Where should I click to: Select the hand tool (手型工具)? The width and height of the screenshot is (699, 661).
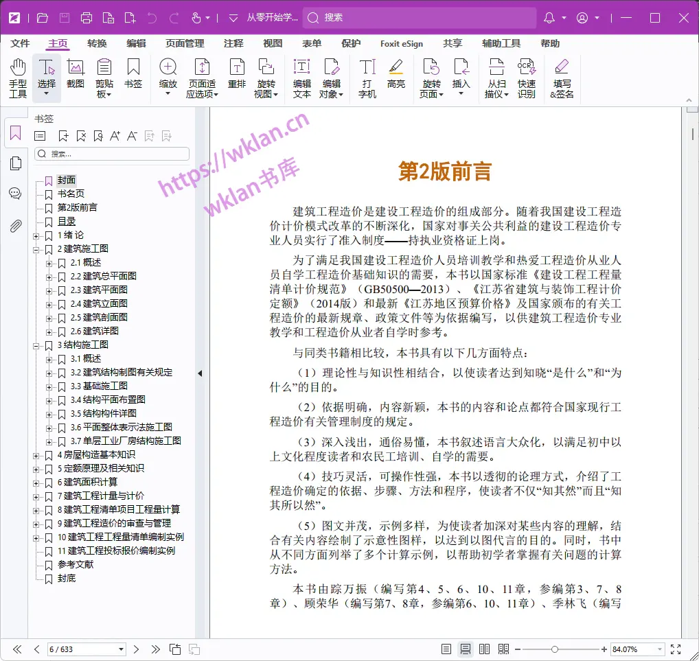(17, 76)
